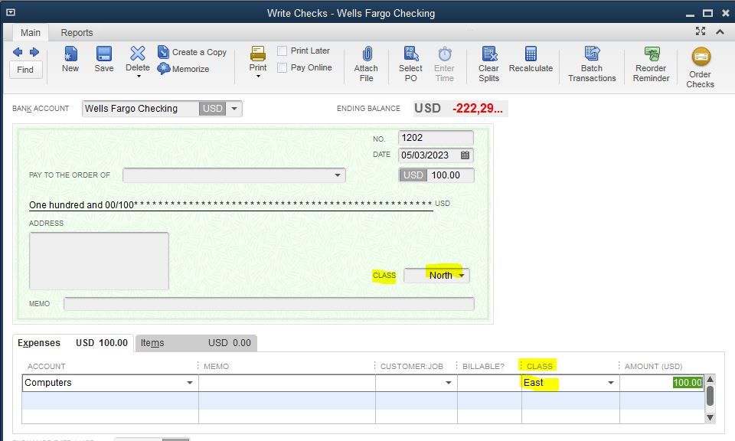Click the Amount (USD) column header
735x441 pixels.
point(653,367)
